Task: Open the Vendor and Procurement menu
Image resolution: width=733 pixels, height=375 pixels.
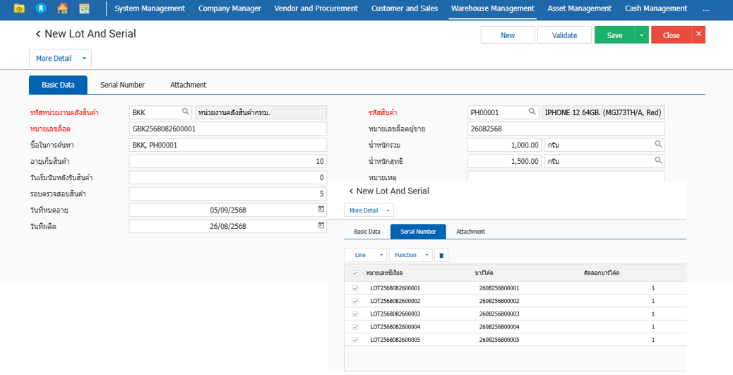Action: pyautogui.click(x=316, y=8)
